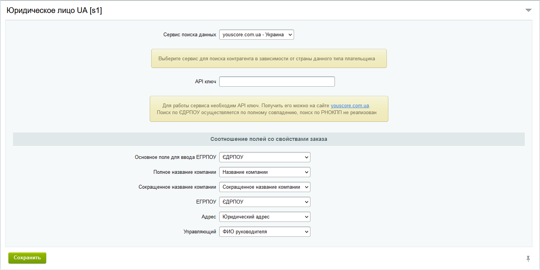Open the Полное название компании dropdown
The width and height of the screenshot is (540, 270).
pos(265,172)
